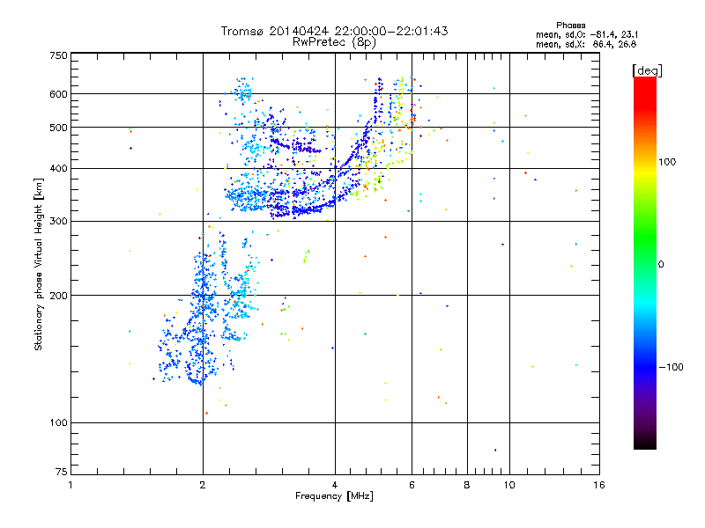Click the "600" y-axis tick label
This screenshot has width=705, height=528.
pos(58,94)
